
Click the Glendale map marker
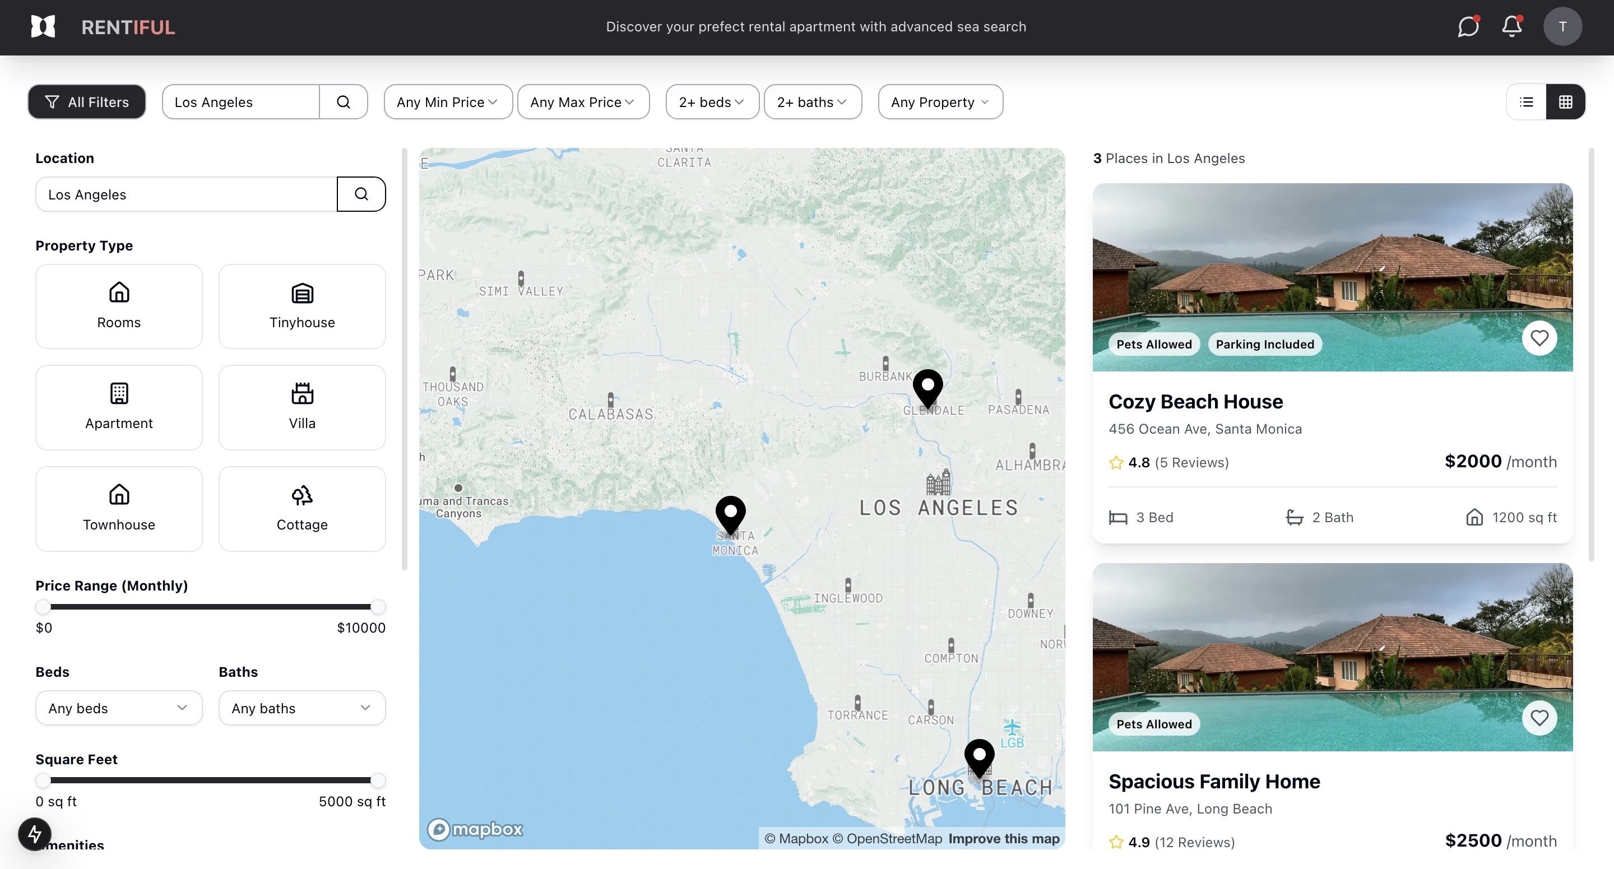tap(928, 389)
